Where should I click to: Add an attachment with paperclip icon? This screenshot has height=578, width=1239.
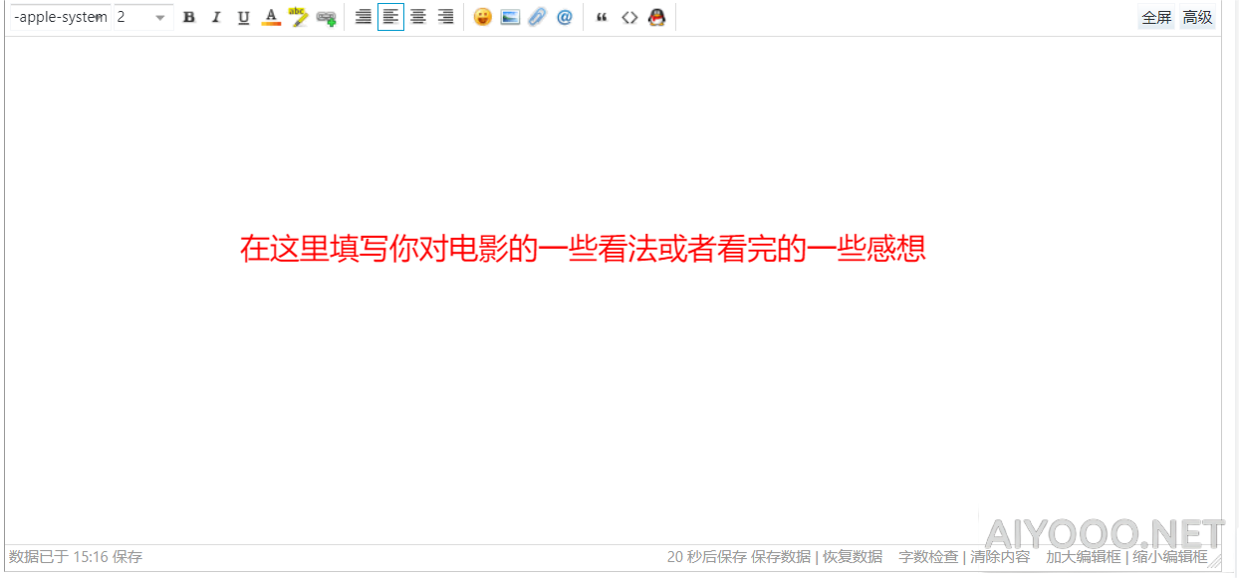point(537,17)
